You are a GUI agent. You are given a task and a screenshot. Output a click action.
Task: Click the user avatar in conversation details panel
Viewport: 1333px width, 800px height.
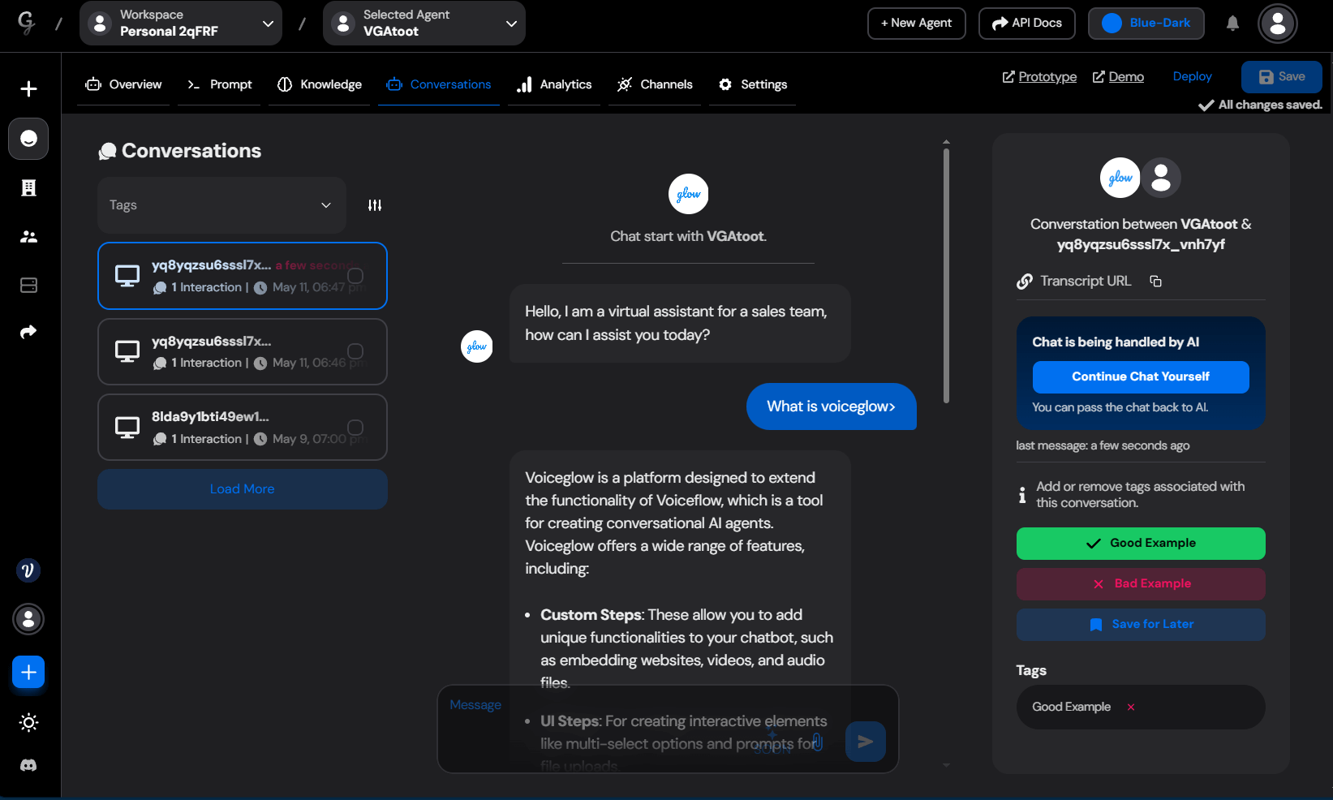coord(1161,178)
